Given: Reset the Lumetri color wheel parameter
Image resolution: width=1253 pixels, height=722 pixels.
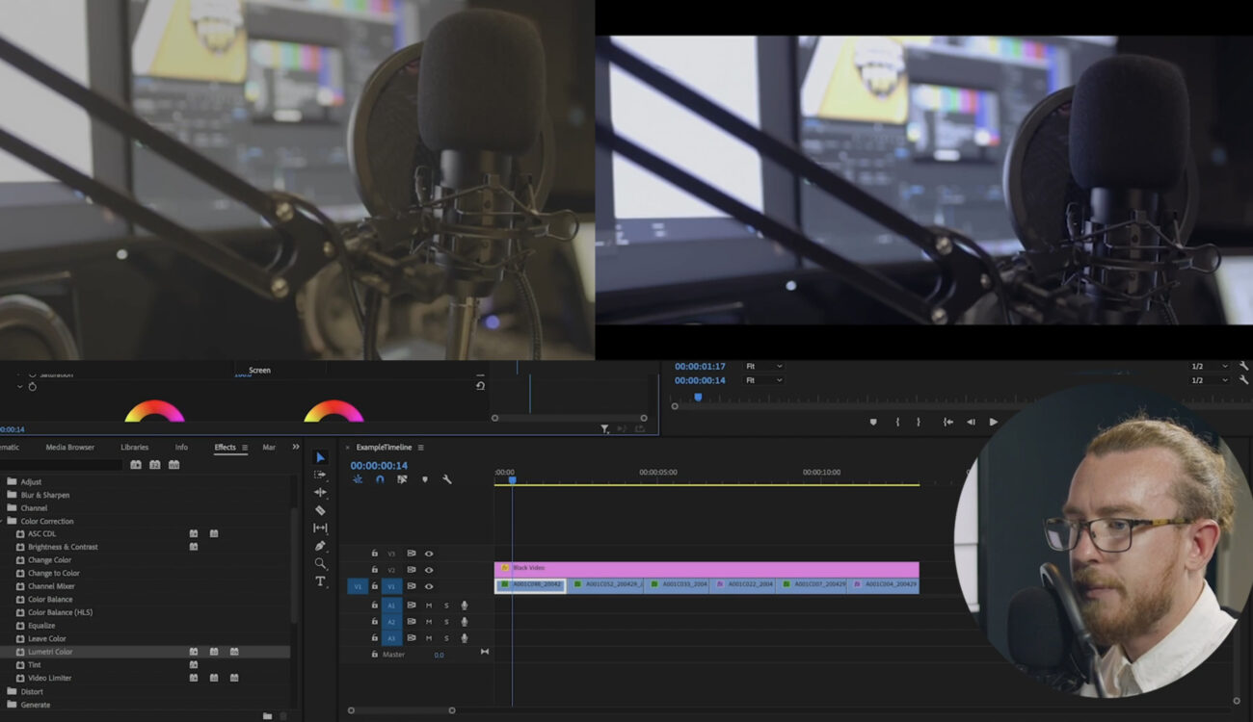Looking at the screenshot, I should pyautogui.click(x=480, y=386).
